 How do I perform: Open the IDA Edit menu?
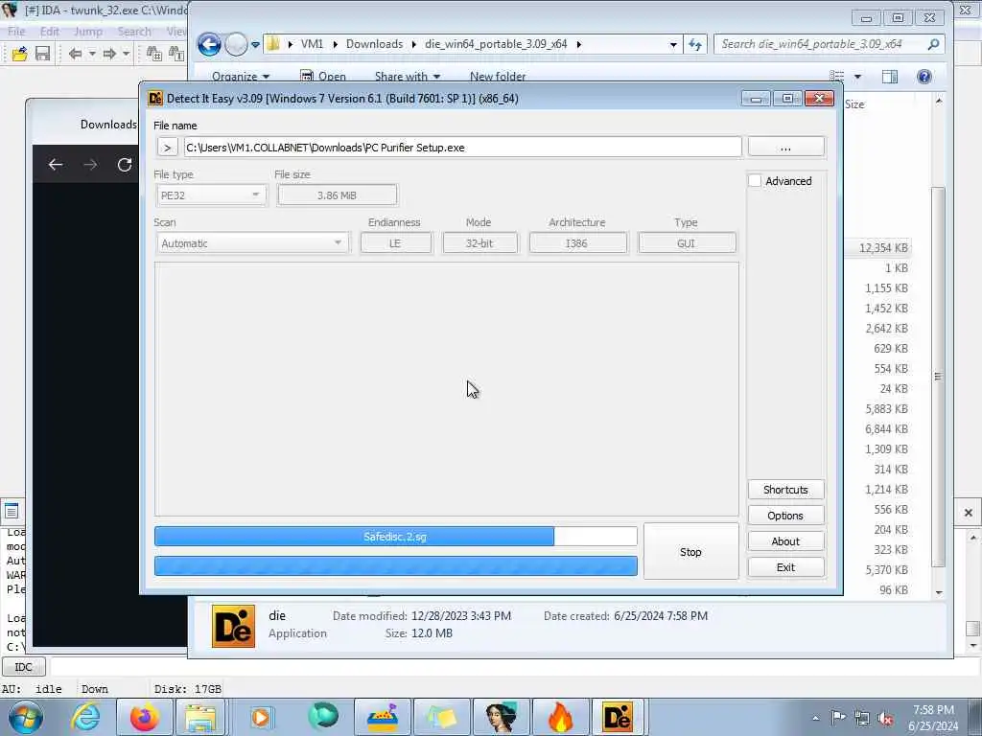(x=50, y=32)
